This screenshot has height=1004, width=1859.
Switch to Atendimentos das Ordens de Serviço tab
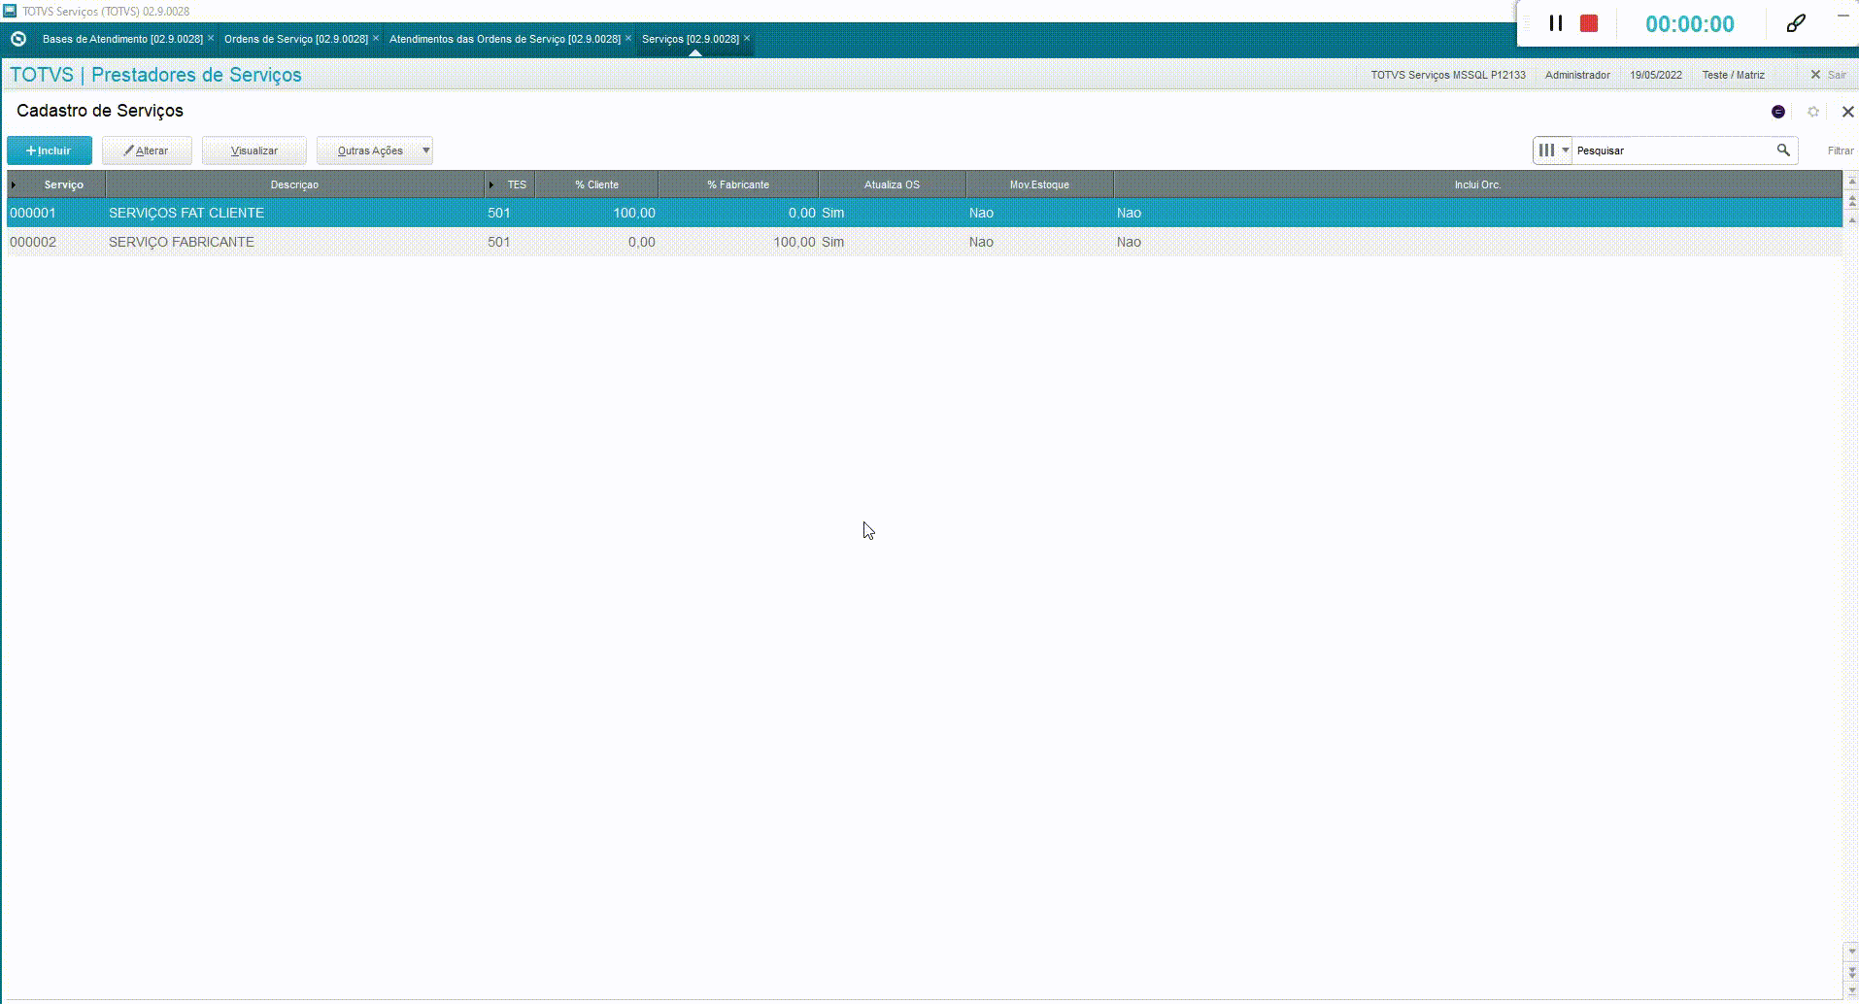505,39
